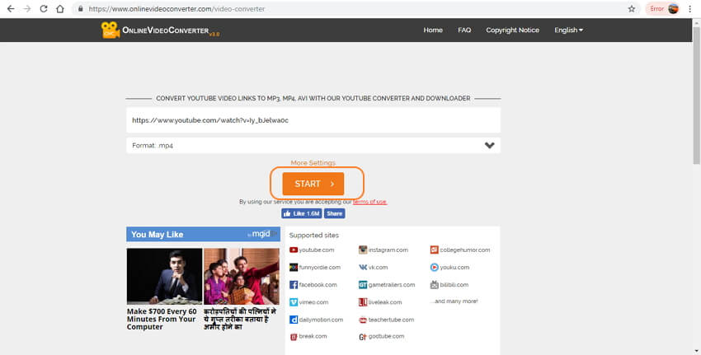Viewport: 701px width, 355px height.
Task: Open the Chrome three-dot menu
Action: (689, 8)
